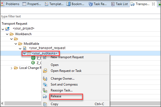Click the Sort and Compress icon
This screenshot has width=161, height=107.
tap(45, 85)
